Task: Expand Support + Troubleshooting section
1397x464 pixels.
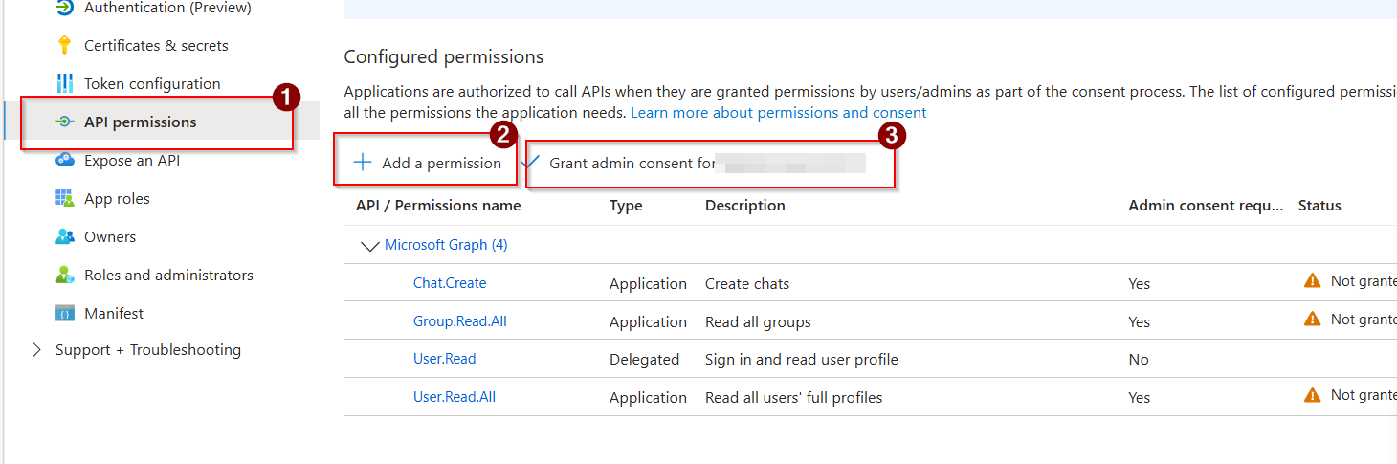Action: (x=37, y=350)
